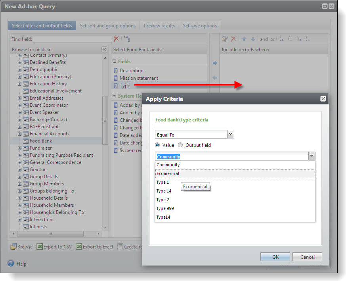
Task: Remove an open parenthesis (-
Action: [291, 39]
